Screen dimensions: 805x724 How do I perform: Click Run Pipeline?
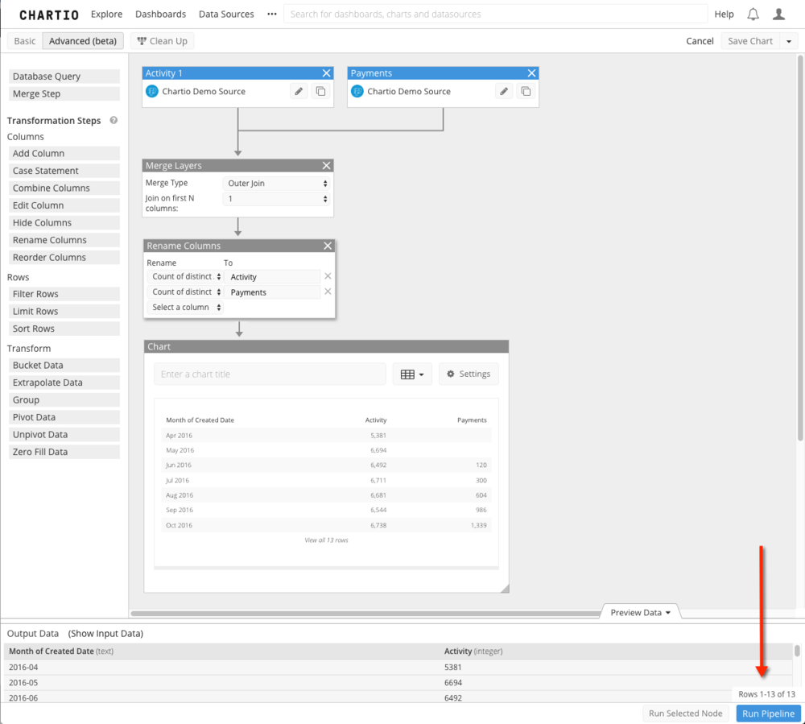click(768, 714)
